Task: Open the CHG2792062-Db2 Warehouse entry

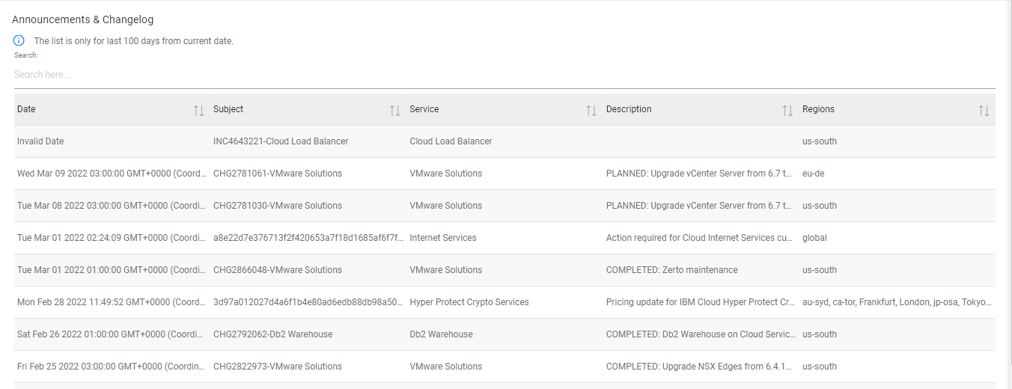Action: pos(273,334)
